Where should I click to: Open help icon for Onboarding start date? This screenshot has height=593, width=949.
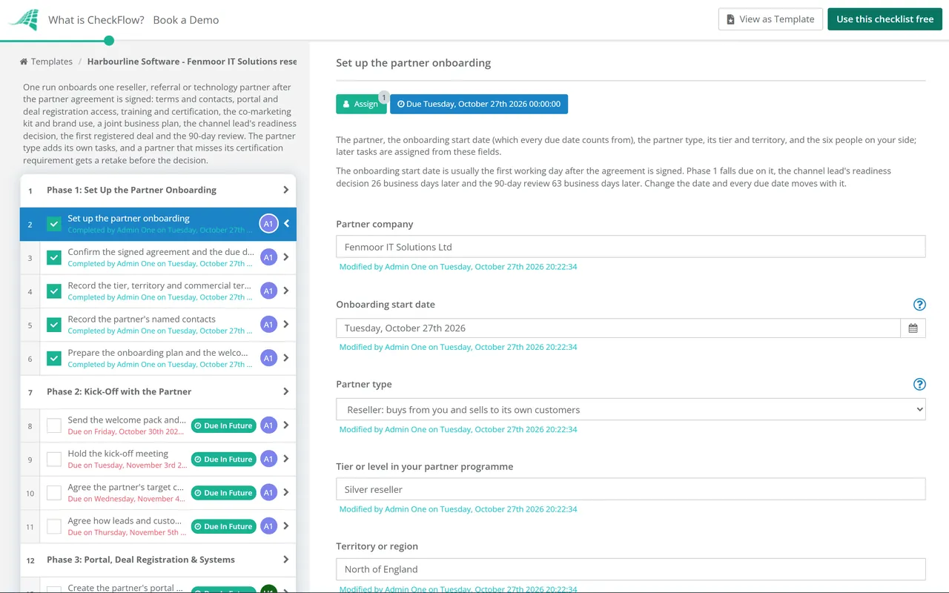pos(919,305)
